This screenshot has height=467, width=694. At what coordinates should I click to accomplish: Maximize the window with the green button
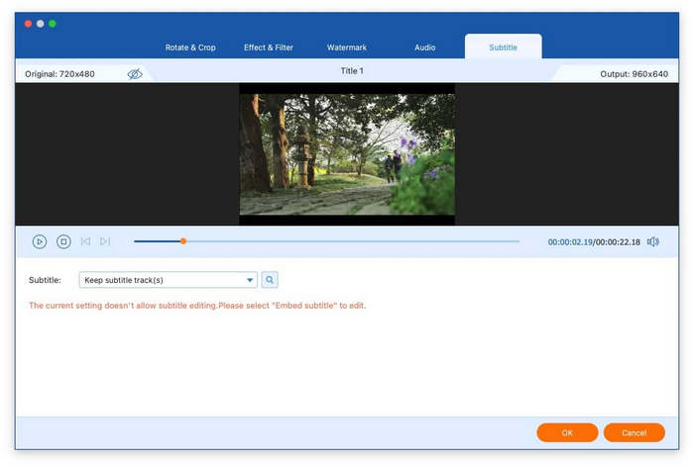click(53, 24)
